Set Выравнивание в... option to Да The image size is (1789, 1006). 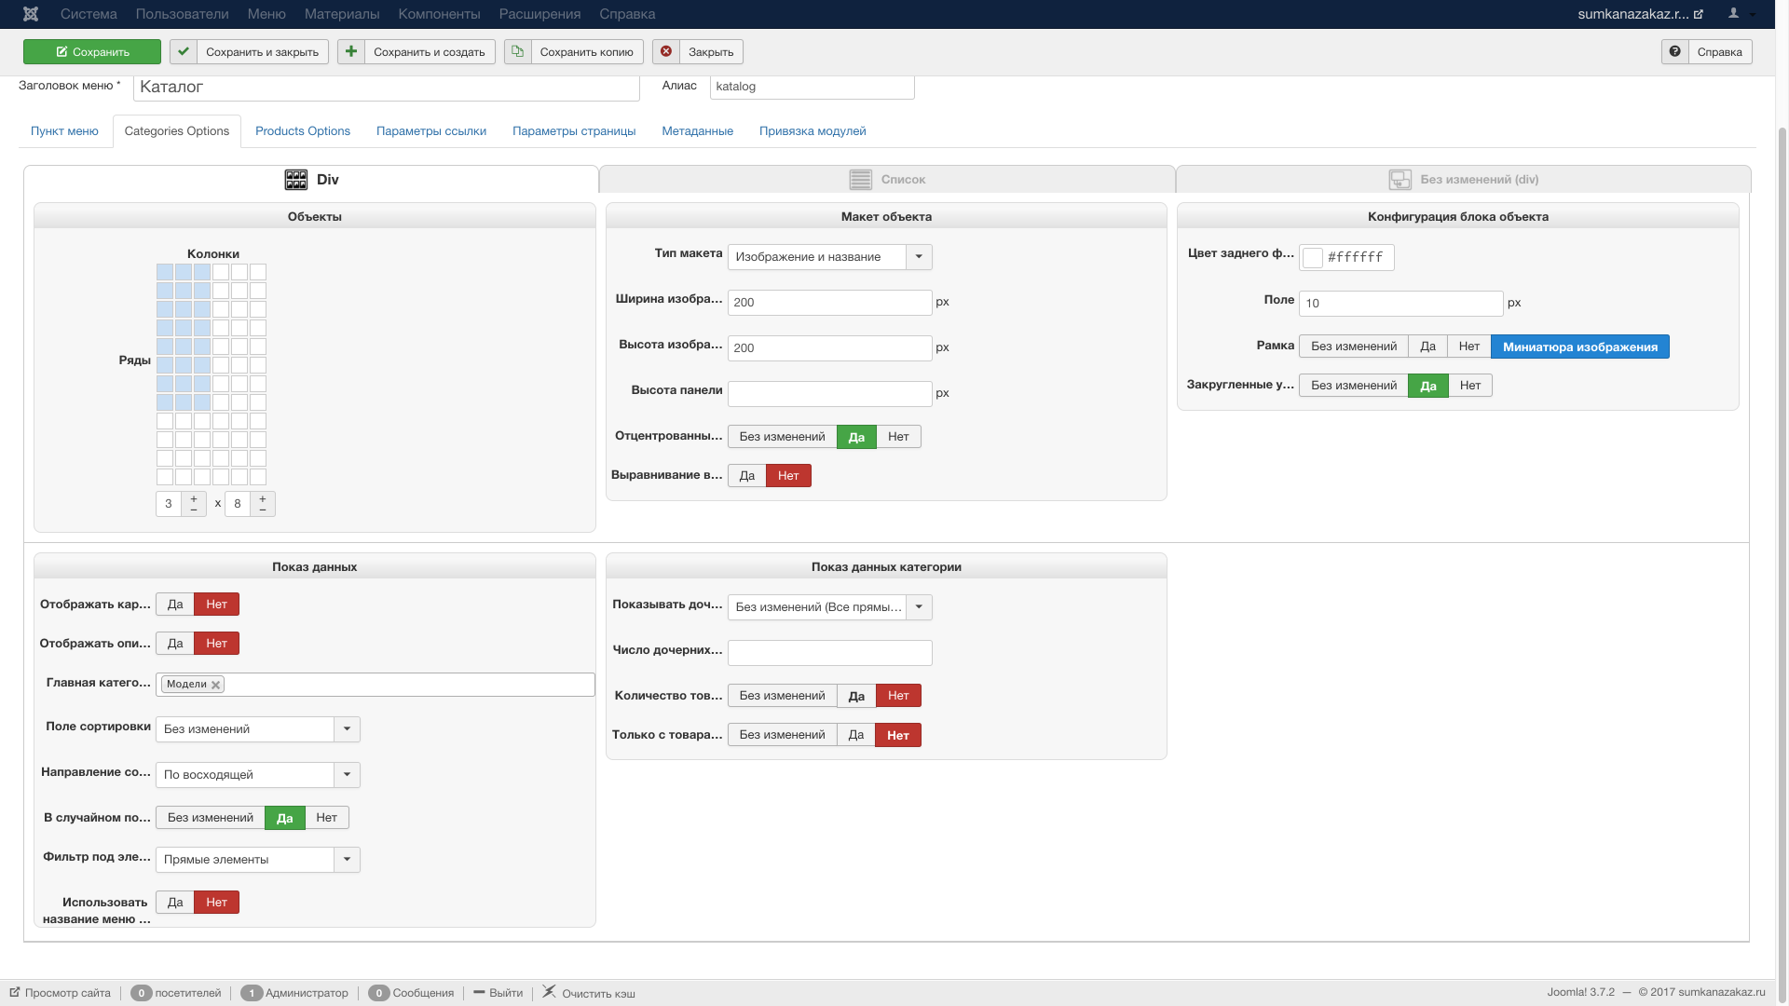coord(746,476)
